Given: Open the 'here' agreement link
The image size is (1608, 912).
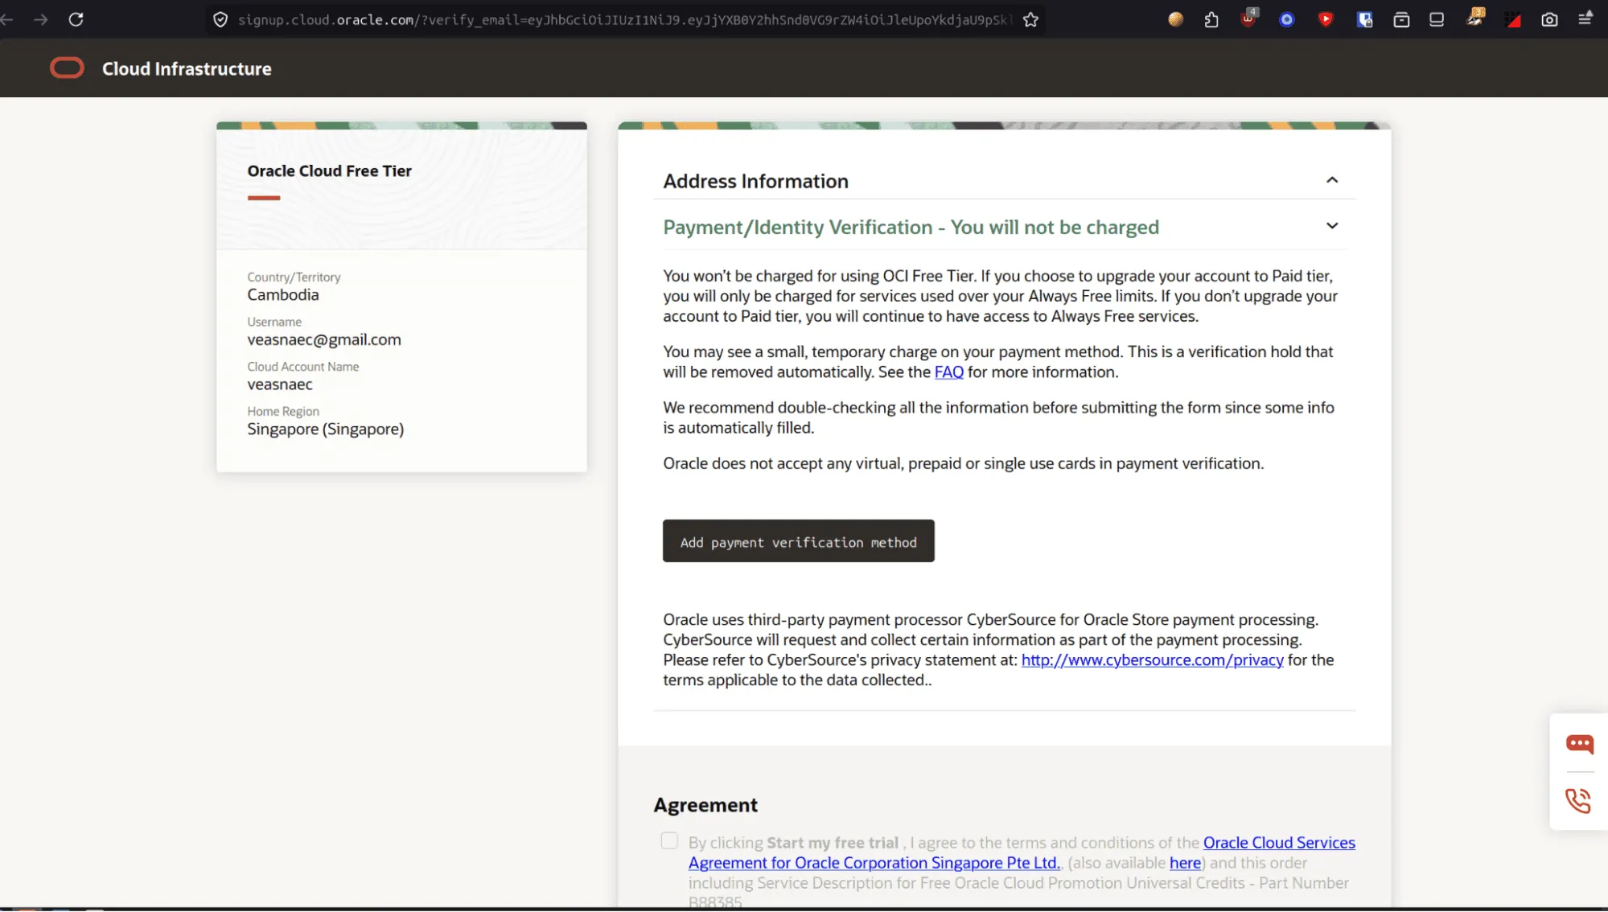Looking at the screenshot, I should point(1185,863).
